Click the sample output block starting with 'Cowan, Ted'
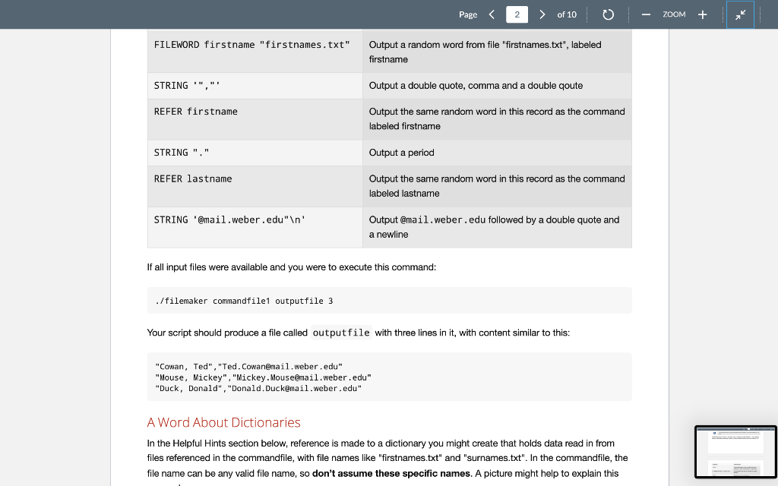Image resolution: width=778 pixels, height=486 pixels. tap(389, 377)
